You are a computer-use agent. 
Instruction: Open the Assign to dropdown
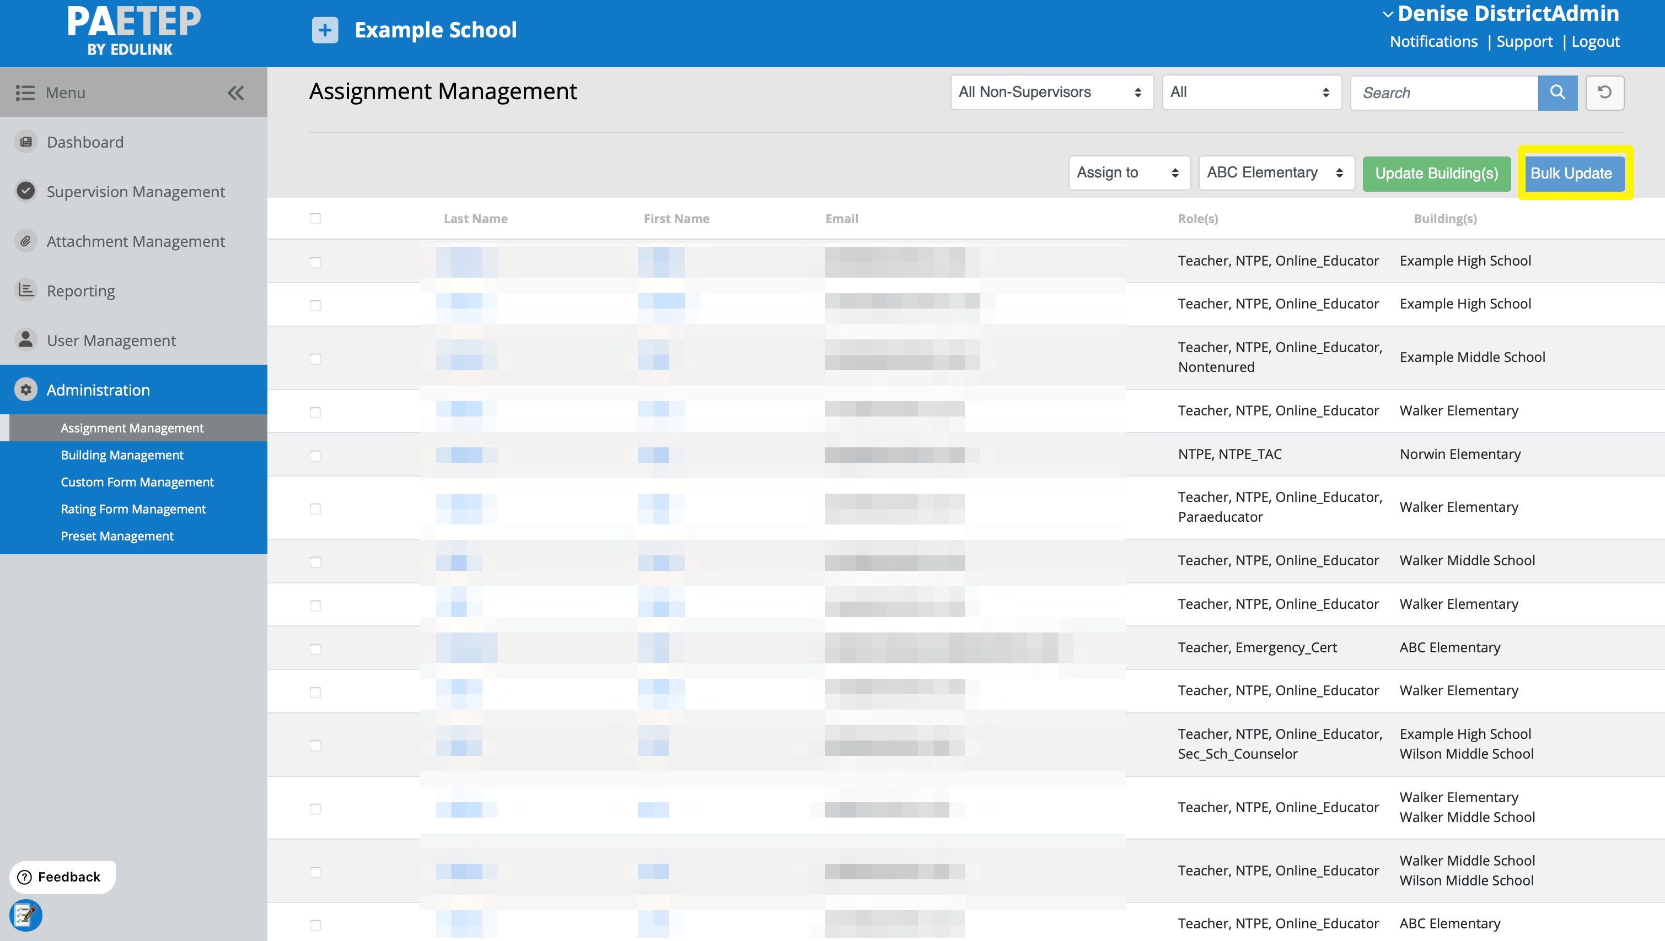click(1129, 172)
